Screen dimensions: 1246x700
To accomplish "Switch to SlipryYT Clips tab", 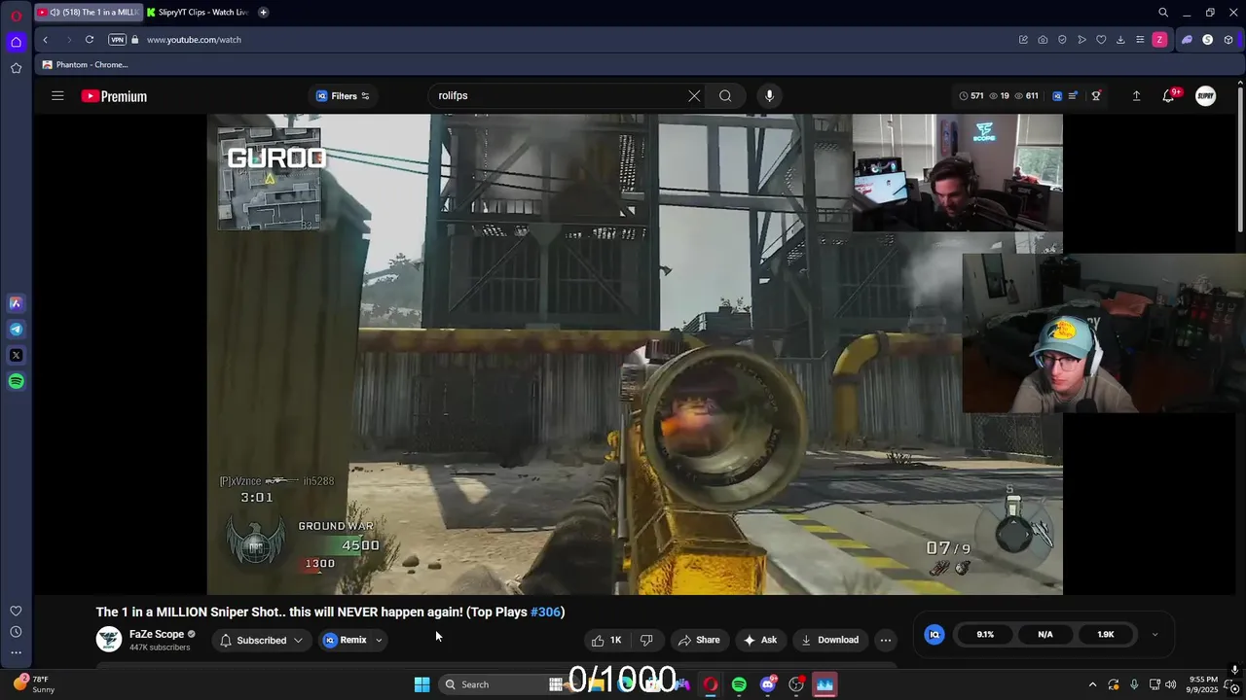I will point(199,13).
